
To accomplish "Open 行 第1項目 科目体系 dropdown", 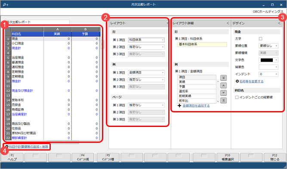I will 146,40.
